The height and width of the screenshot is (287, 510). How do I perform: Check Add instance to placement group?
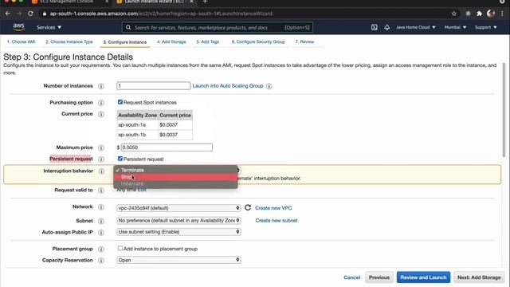[120, 248]
